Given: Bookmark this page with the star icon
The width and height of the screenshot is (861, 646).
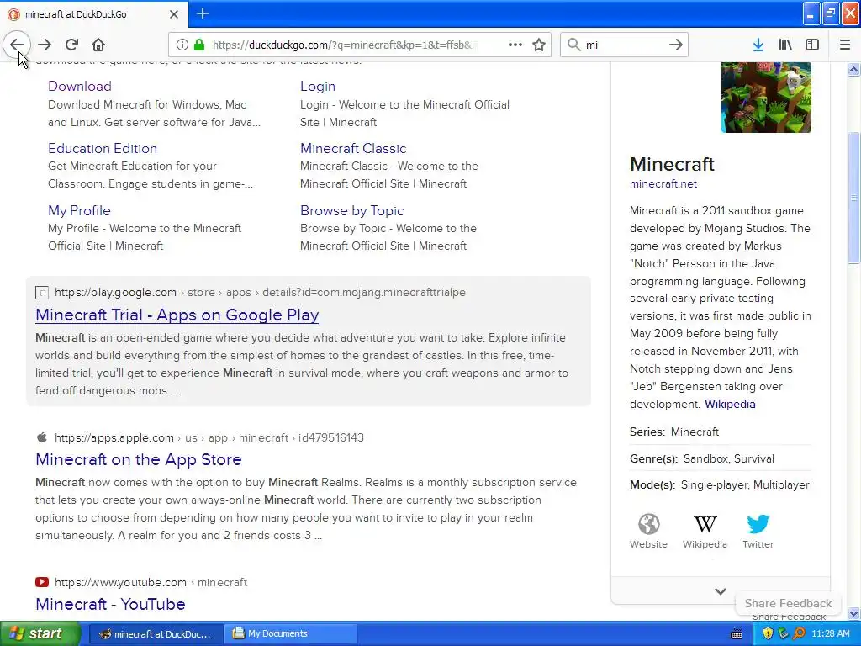Looking at the screenshot, I should [x=539, y=45].
